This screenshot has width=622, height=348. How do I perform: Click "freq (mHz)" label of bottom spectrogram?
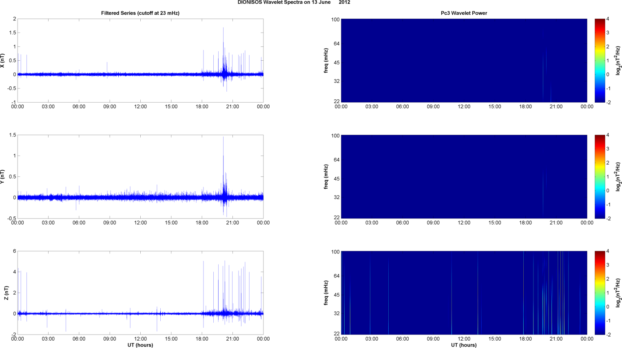[326, 293]
